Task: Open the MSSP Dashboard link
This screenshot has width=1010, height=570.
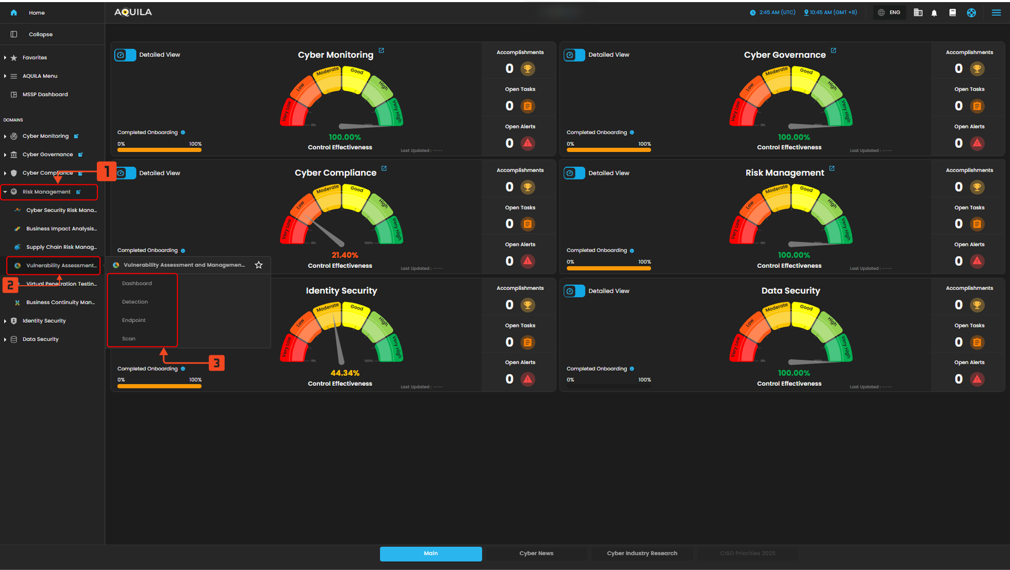Action: click(45, 95)
